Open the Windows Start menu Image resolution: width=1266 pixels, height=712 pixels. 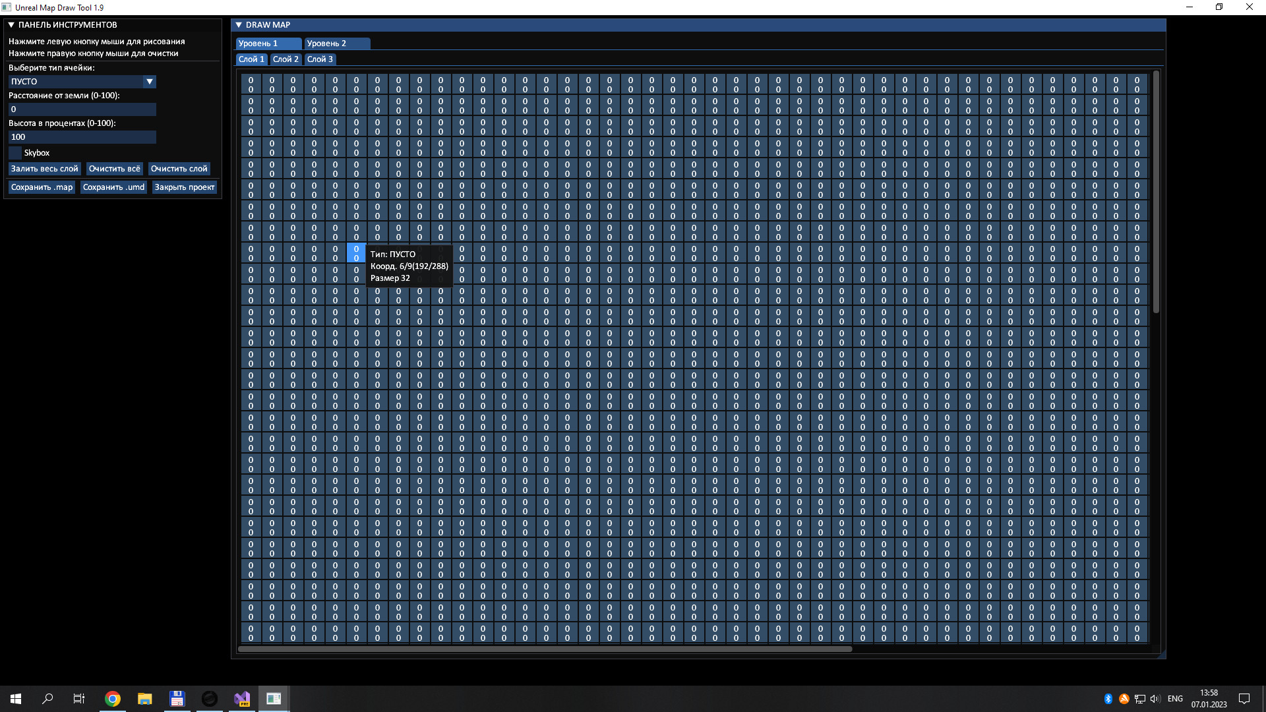[15, 698]
